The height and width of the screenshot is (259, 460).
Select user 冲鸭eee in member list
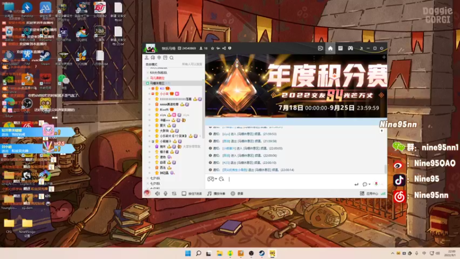tap(165, 120)
